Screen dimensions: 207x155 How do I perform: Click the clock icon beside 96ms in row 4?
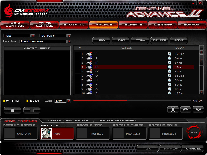click(170, 67)
